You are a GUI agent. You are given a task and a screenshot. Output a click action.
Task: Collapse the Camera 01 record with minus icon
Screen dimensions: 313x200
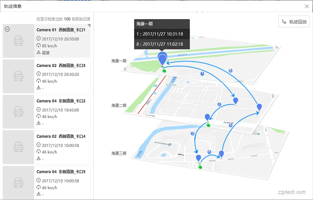pos(7,29)
